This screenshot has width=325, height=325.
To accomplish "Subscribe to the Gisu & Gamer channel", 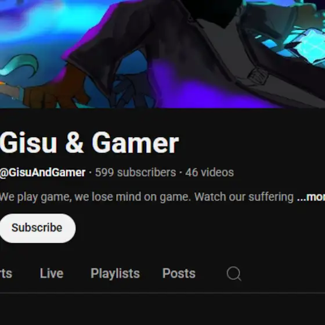I will tap(37, 228).
